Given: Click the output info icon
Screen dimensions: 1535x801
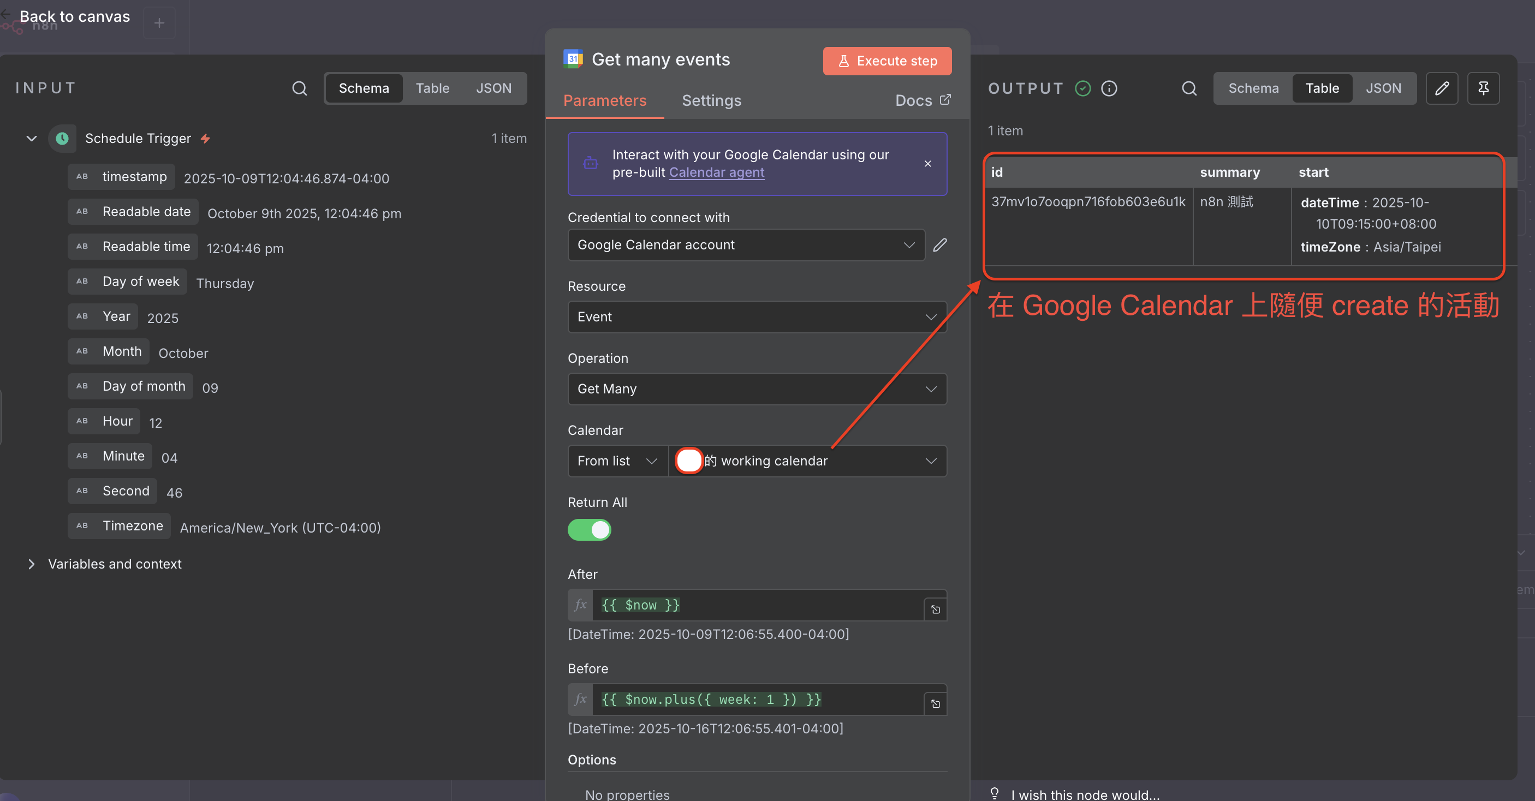Looking at the screenshot, I should (1109, 88).
